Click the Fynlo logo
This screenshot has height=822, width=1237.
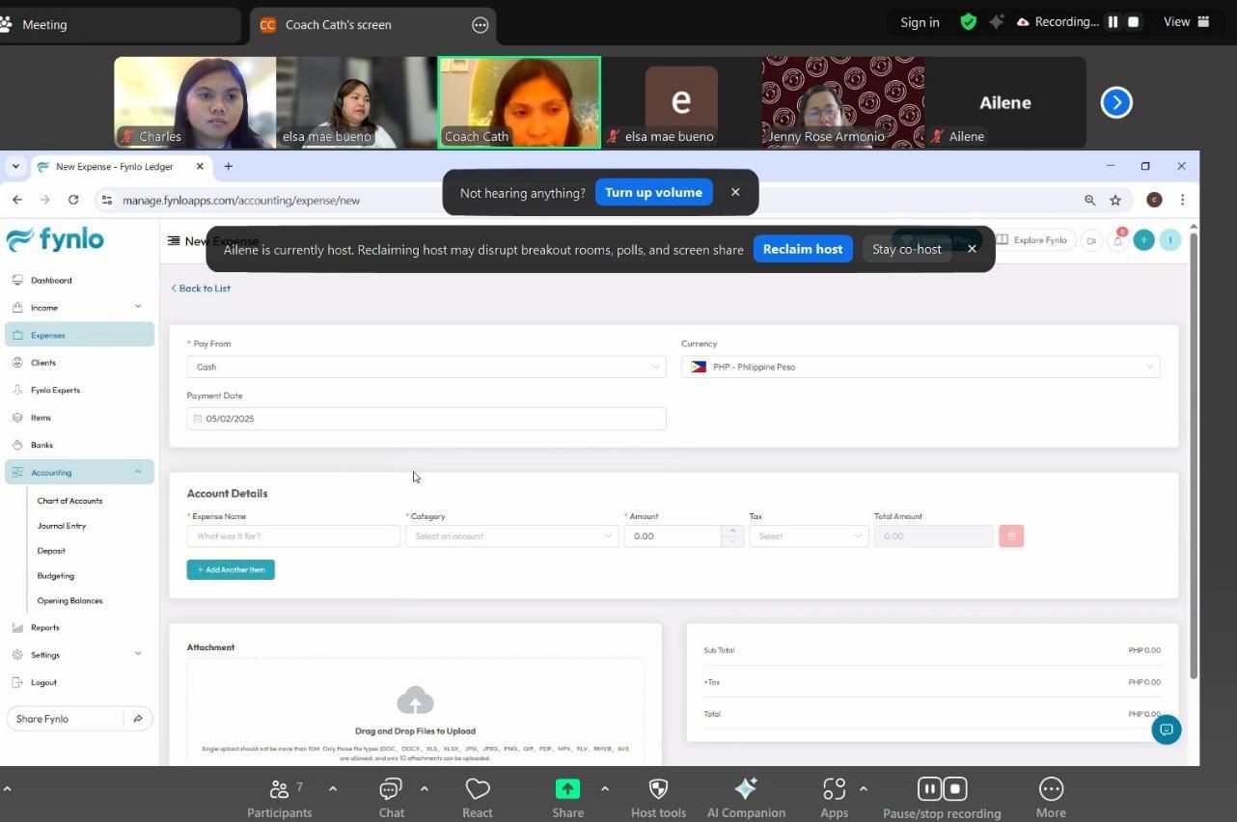pos(55,239)
